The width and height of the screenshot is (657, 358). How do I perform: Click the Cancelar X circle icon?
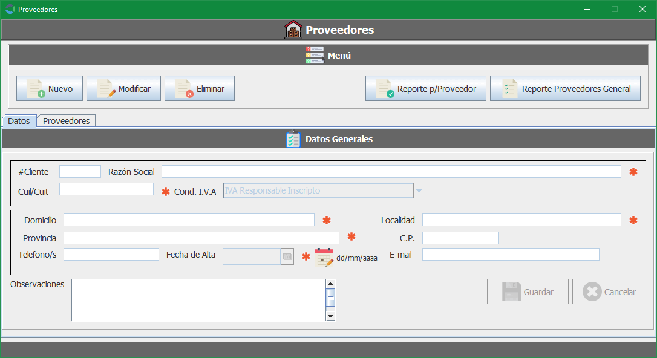592,291
